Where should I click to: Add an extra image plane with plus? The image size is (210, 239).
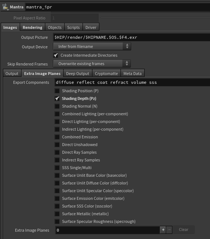click(163, 230)
